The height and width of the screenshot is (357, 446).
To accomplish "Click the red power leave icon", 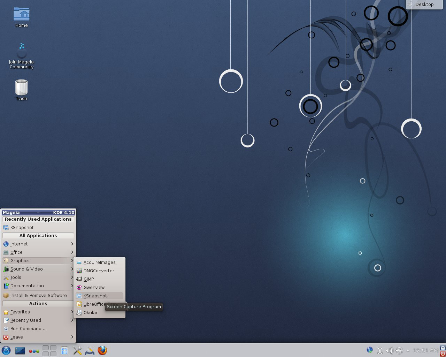I will 443,354.
